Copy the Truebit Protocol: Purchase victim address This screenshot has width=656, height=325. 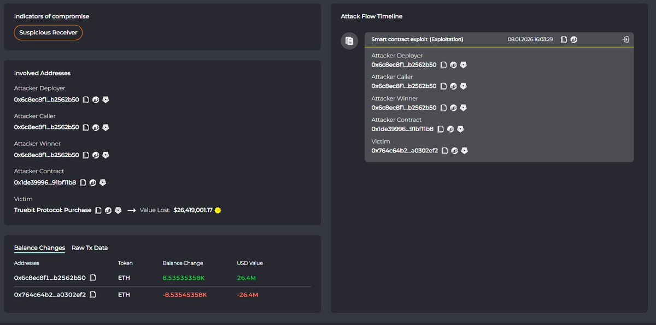[x=98, y=210]
